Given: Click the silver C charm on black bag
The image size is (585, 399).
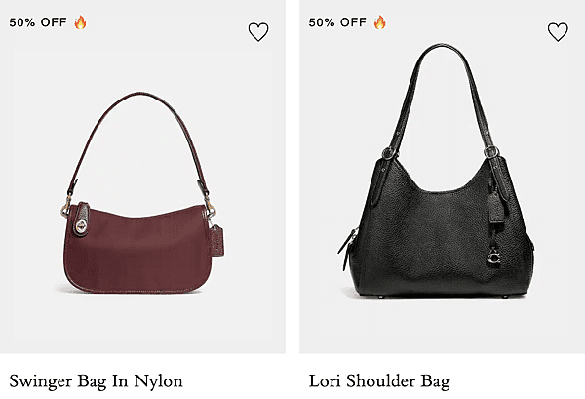Looking at the screenshot, I should [494, 258].
